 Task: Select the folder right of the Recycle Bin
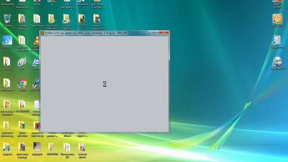(x=22, y=19)
